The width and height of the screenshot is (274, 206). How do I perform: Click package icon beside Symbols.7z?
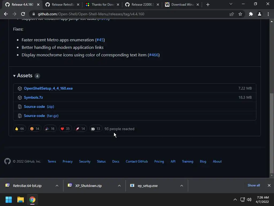pyautogui.click(x=20, y=98)
